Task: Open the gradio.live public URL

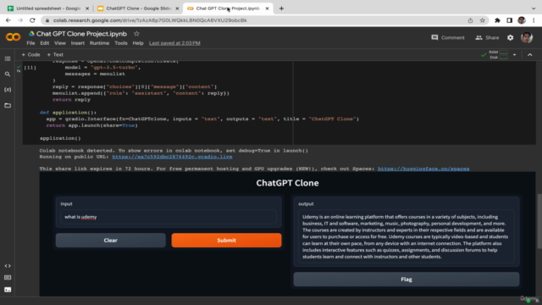Action: coord(172,157)
